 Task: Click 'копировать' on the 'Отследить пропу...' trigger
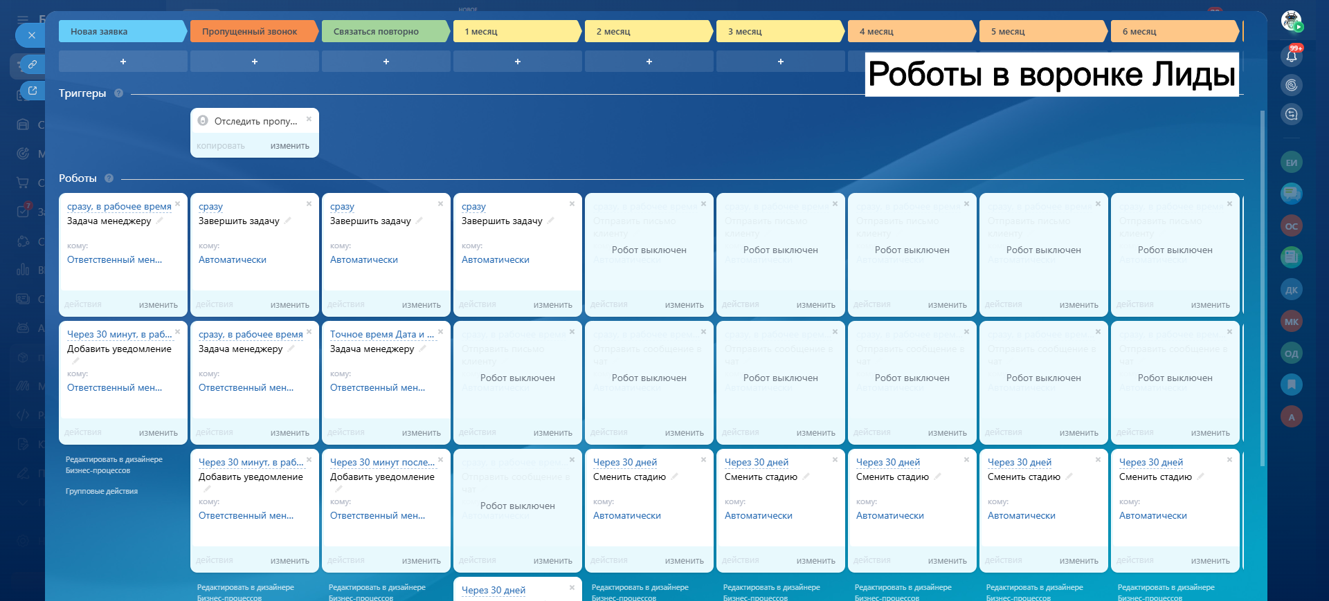[x=221, y=146]
